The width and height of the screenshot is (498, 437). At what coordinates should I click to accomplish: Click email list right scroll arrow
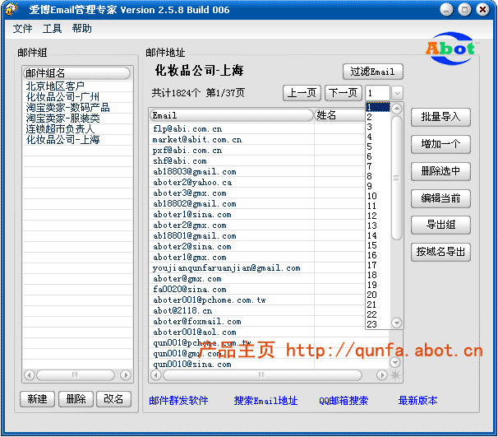click(x=382, y=375)
